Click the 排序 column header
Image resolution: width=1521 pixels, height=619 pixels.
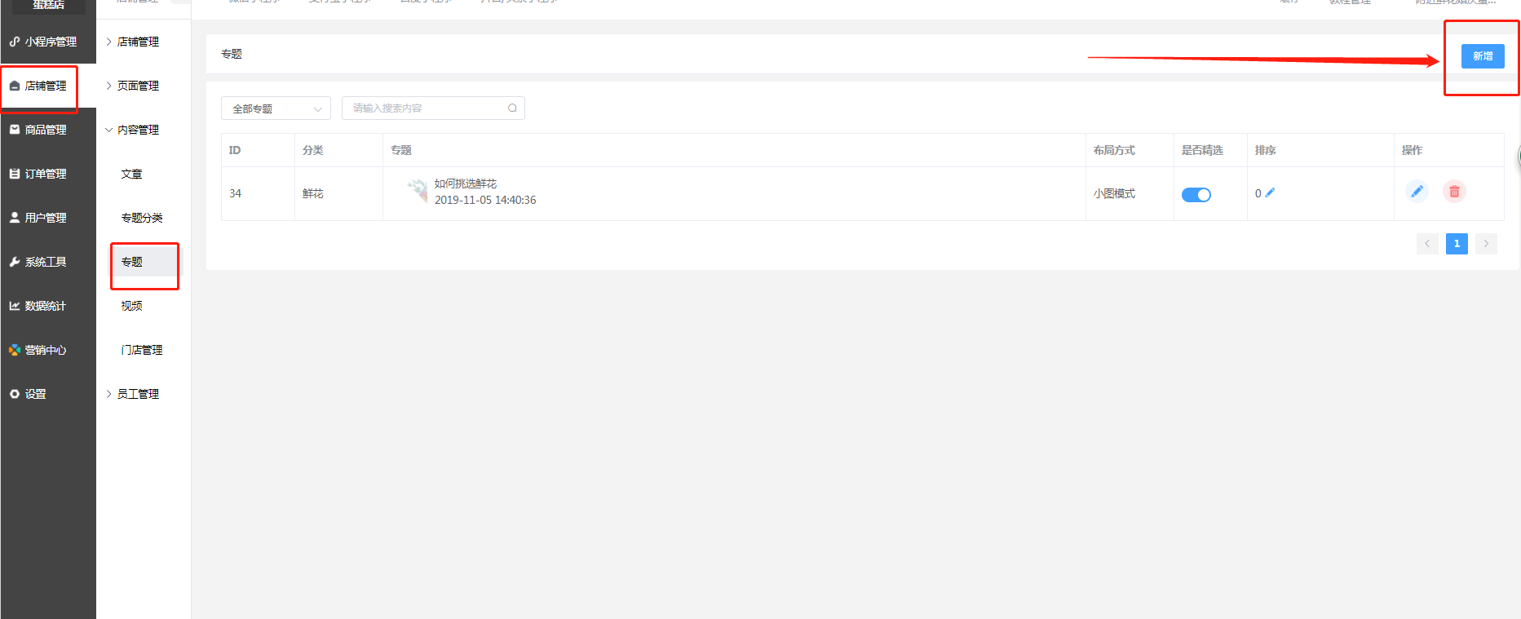pyautogui.click(x=1266, y=150)
